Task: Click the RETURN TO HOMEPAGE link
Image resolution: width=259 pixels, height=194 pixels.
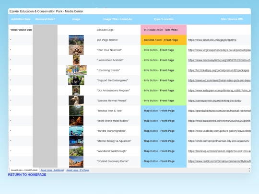Action: tap(27, 174)
